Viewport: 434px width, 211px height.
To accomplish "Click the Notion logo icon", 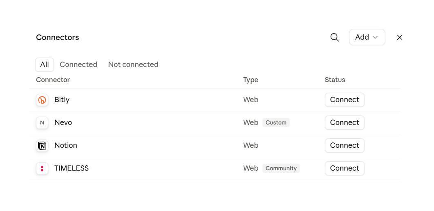I will (42, 146).
